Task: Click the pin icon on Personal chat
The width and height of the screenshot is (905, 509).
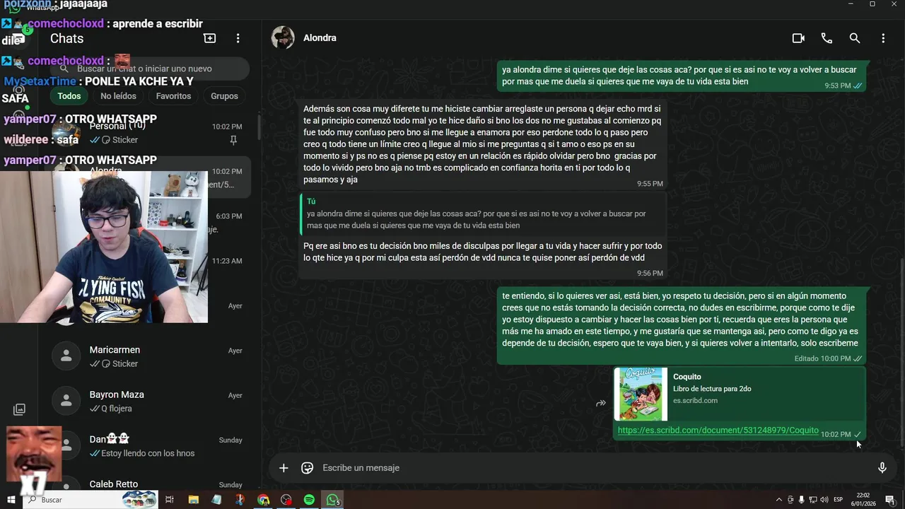Action: (x=233, y=141)
